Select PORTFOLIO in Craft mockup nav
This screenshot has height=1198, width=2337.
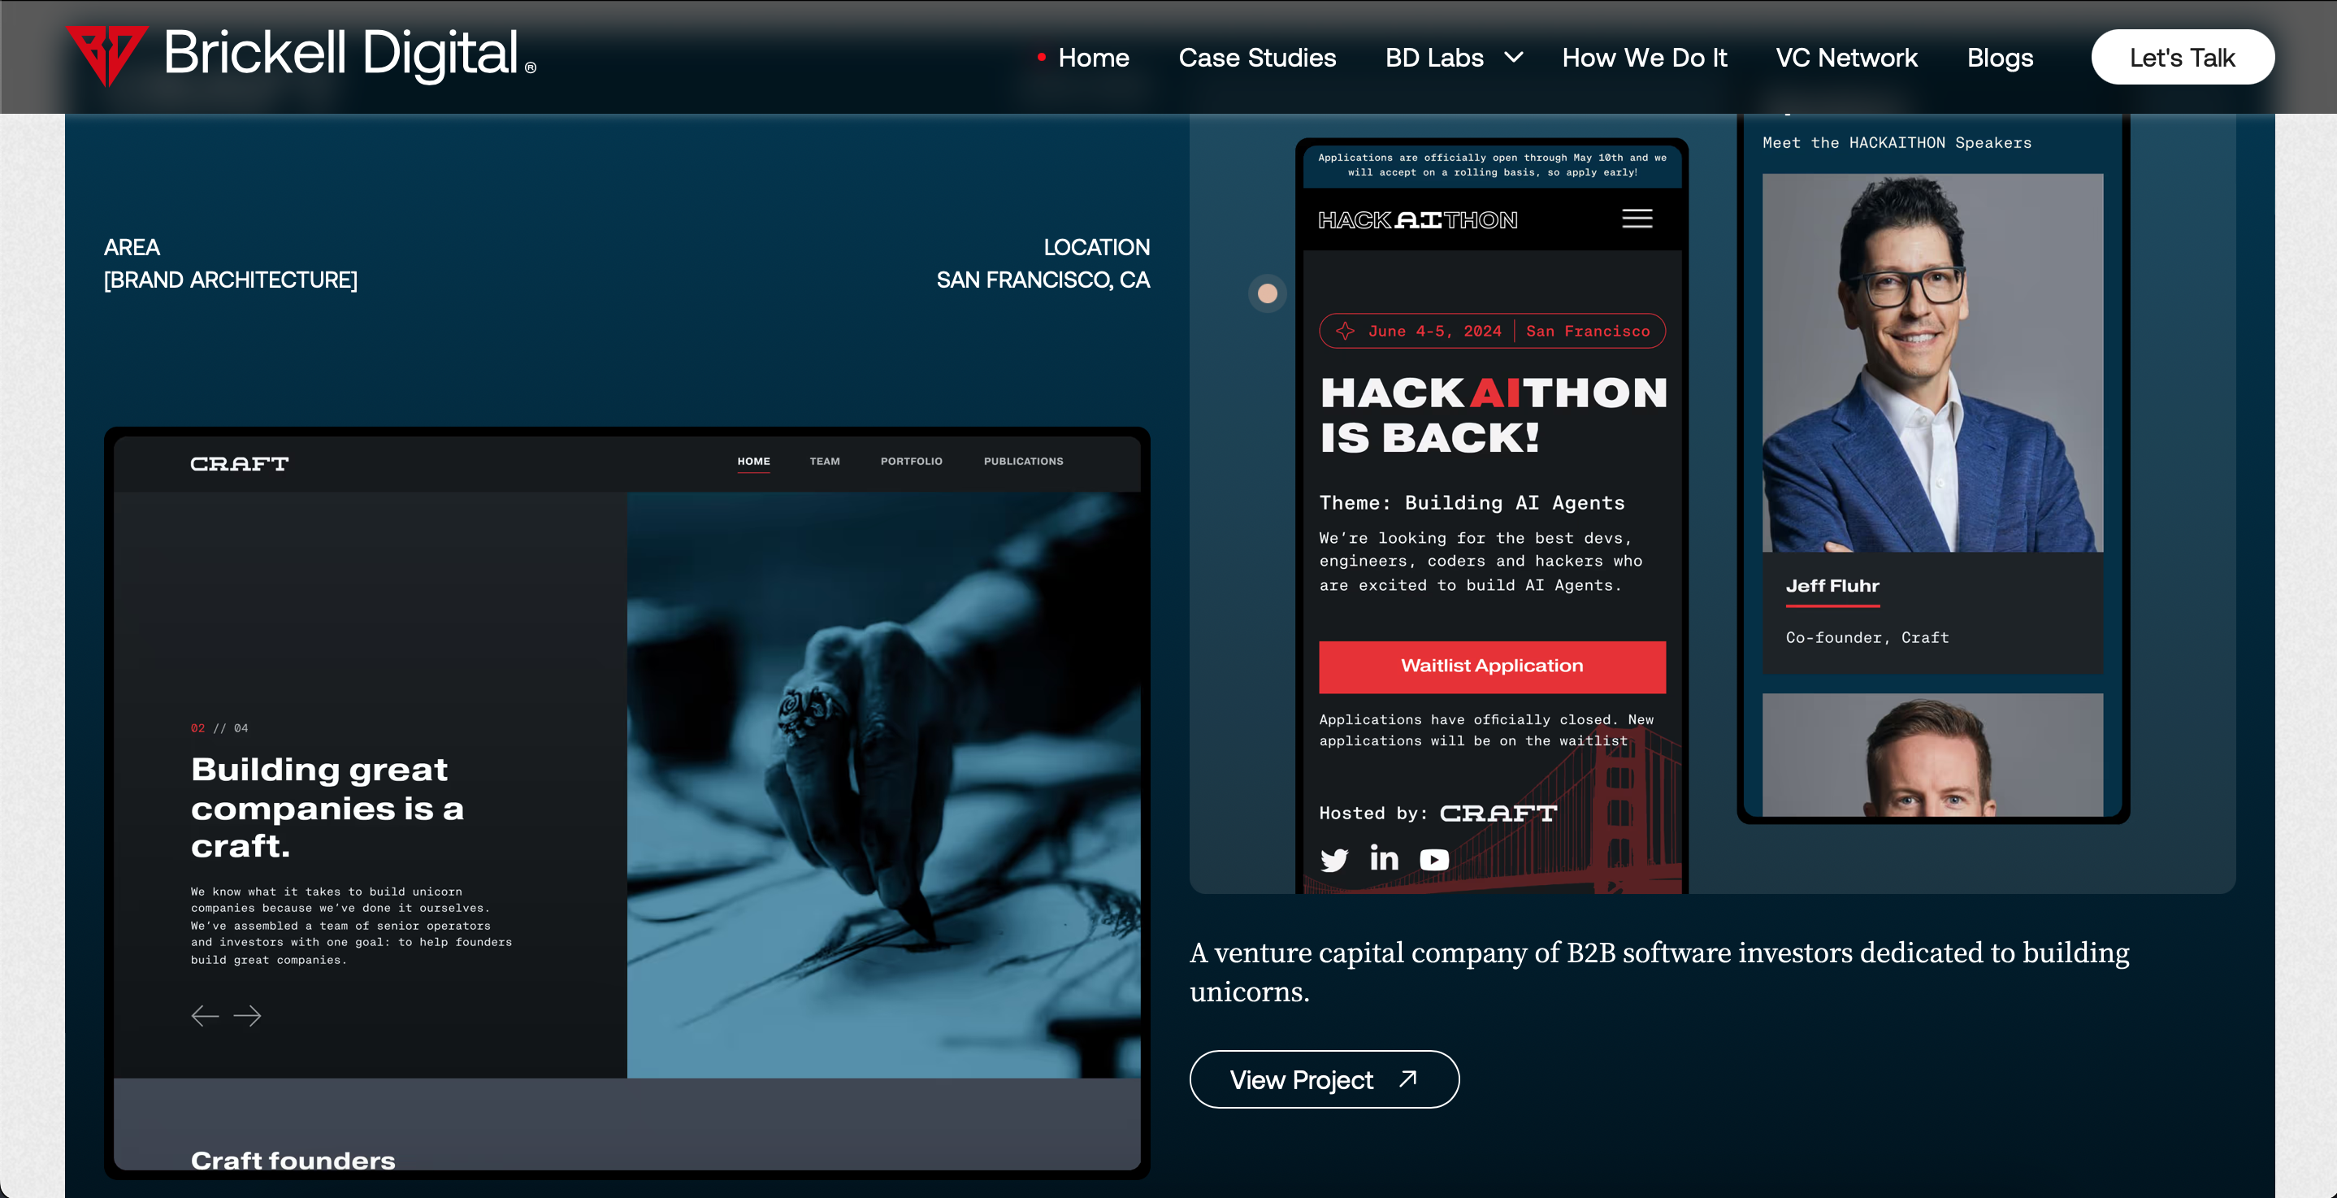coord(911,461)
